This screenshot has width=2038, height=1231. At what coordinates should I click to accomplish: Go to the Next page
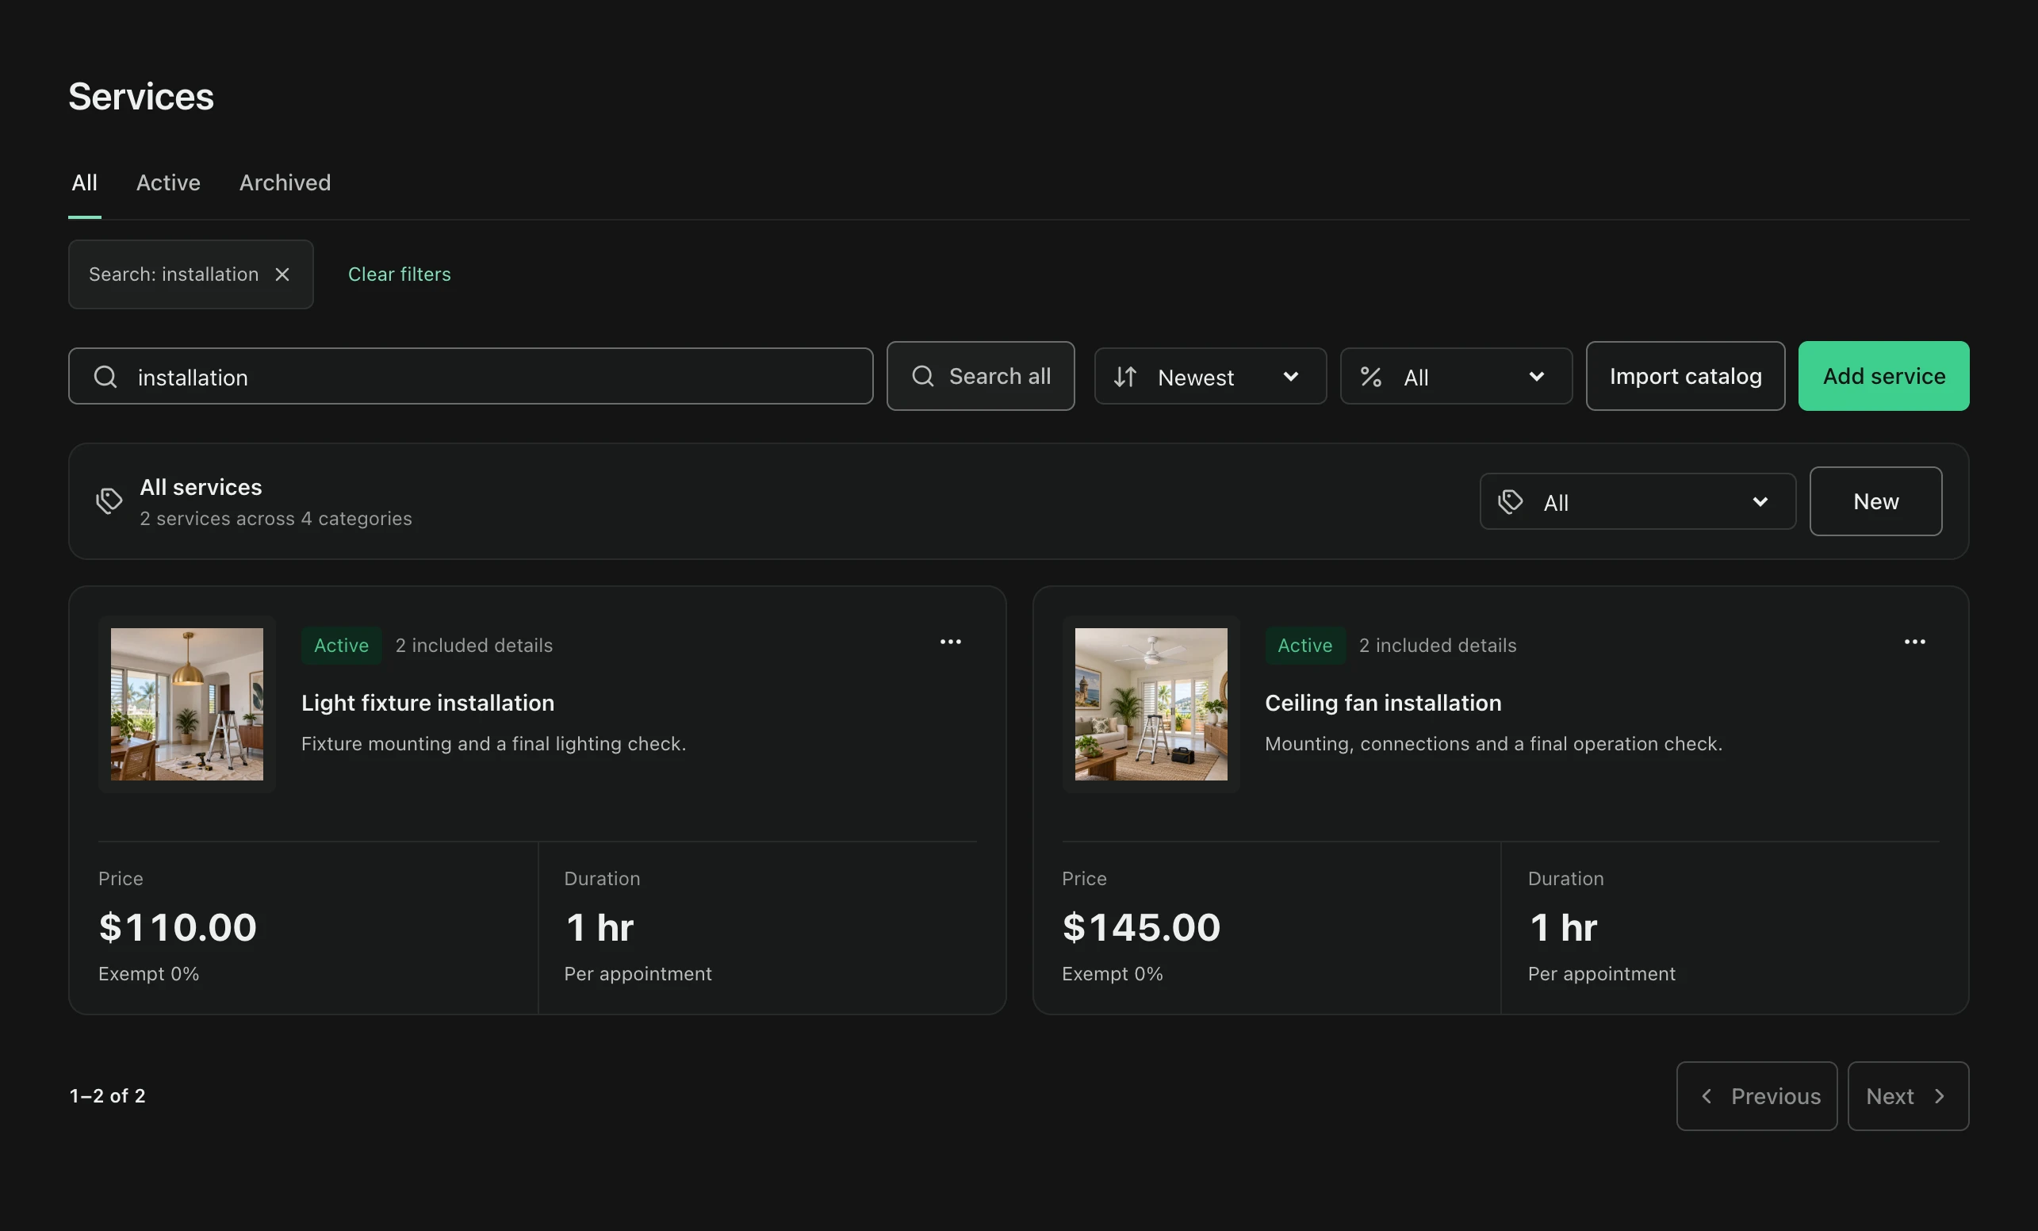pos(1908,1096)
